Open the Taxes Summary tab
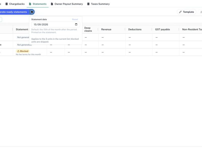Viewport: 202px width, 151px height. point(98,4)
